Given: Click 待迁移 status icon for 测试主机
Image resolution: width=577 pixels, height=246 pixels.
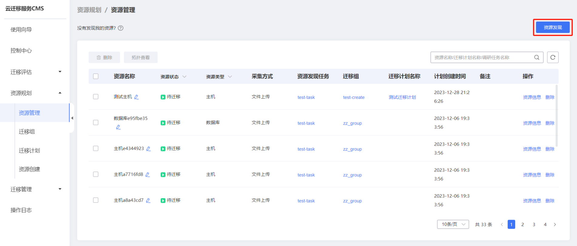Looking at the screenshot, I should [163, 97].
